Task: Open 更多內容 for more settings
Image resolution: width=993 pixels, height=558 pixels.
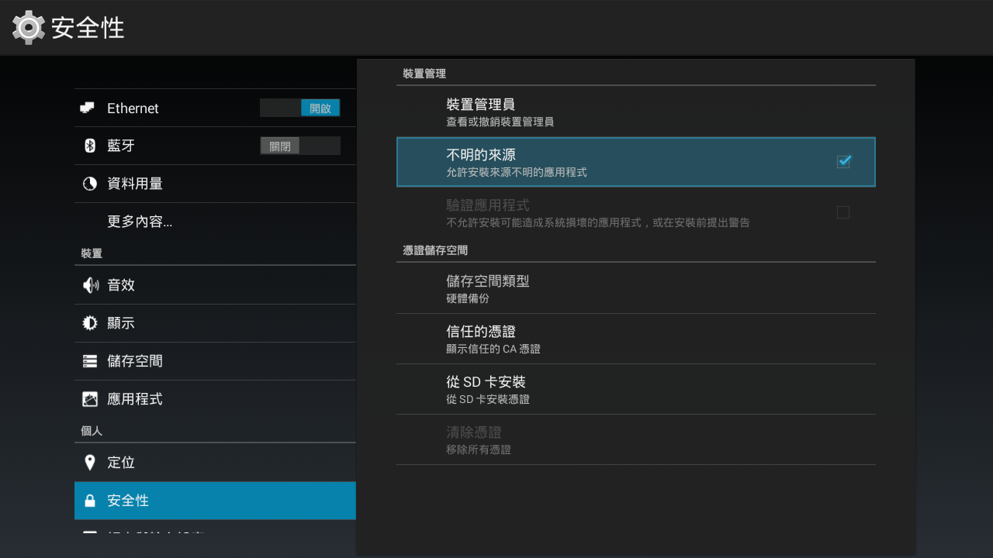Action: pyautogui.click(x=140, y=220)
